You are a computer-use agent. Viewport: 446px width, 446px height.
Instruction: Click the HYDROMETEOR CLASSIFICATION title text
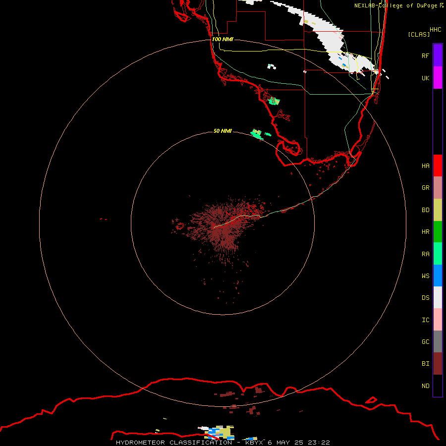[174, 443]
